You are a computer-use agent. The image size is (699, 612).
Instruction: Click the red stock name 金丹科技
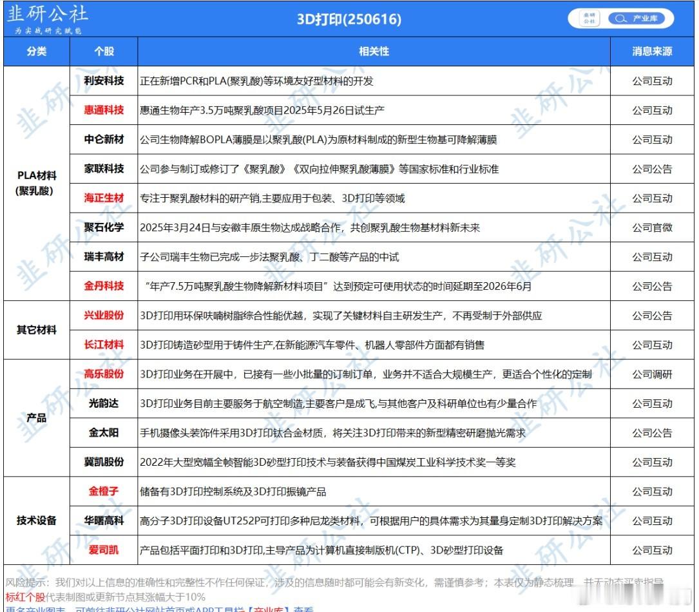[x=104, y=286]
